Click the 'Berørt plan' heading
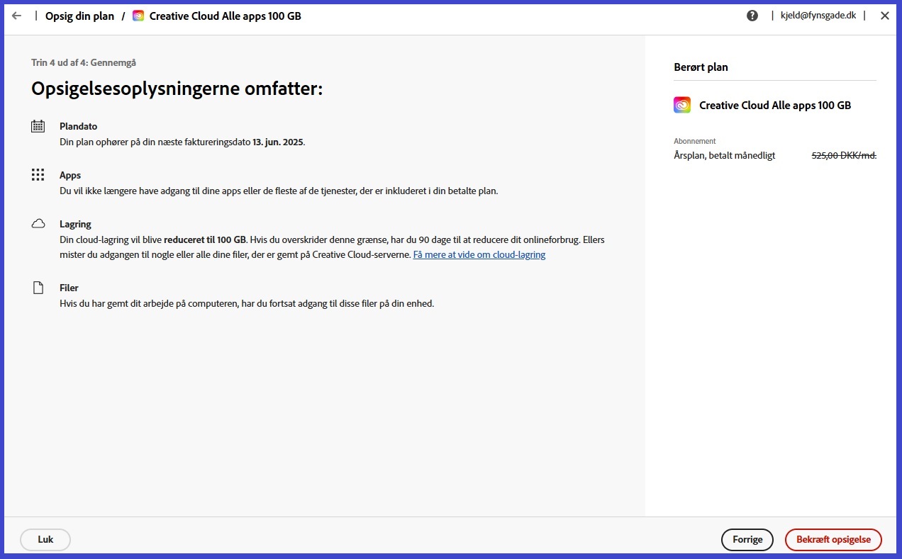 [701, 67]
